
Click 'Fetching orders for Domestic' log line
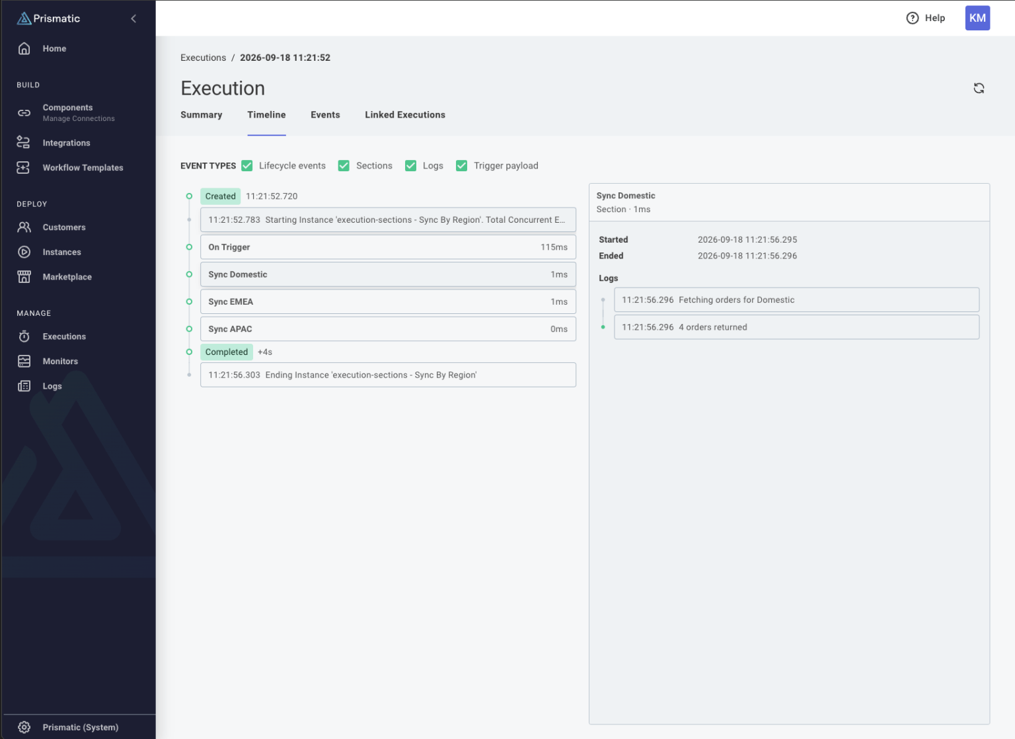pos(796,299)
